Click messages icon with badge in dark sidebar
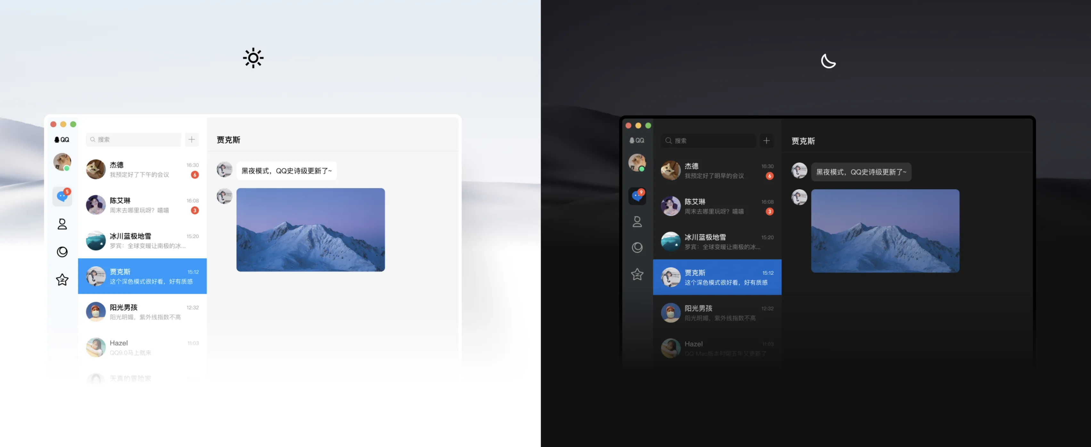1091x447 pixels. [x=637, y=196]
